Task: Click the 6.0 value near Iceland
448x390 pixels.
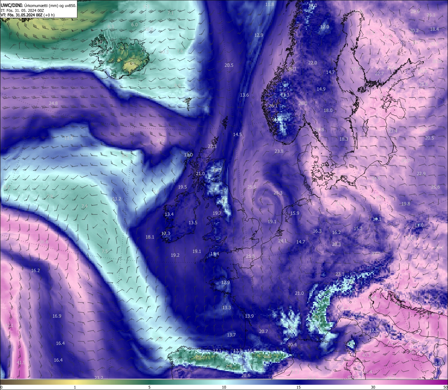Action: click(x=134, y=24)
